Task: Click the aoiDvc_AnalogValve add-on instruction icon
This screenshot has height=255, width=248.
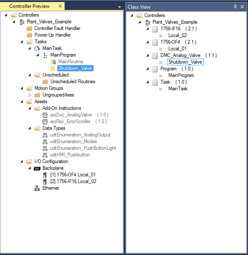Action: [x=45, y=115]
